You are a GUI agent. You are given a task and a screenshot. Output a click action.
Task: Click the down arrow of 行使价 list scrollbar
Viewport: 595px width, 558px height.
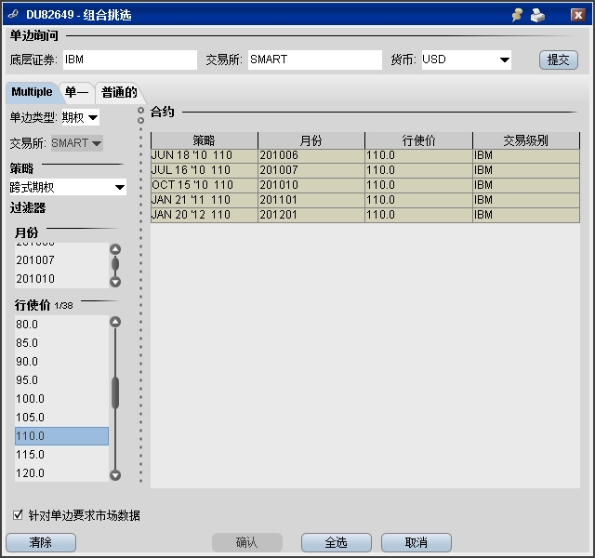[115, 475]
